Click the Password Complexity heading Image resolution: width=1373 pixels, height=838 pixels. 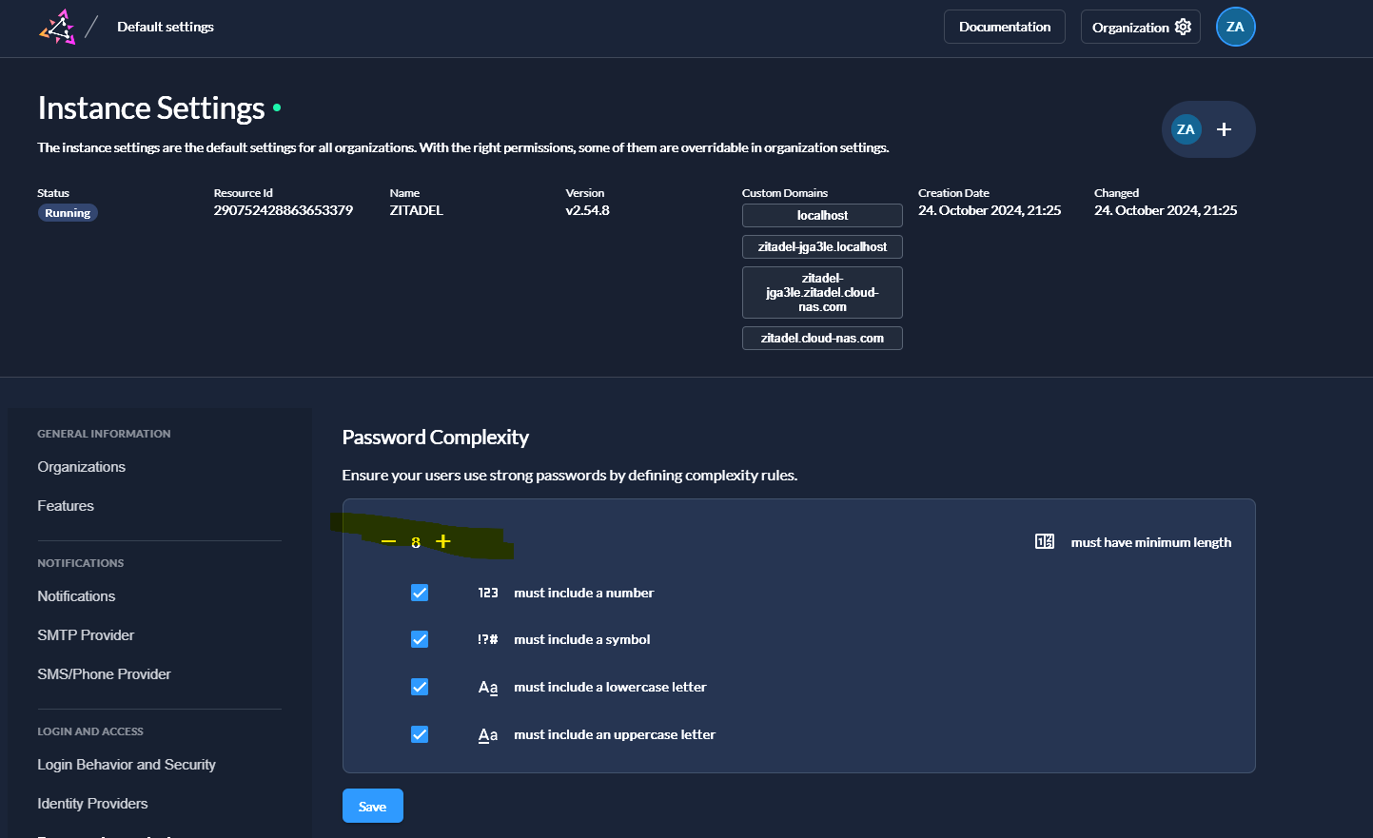point(435,438)
